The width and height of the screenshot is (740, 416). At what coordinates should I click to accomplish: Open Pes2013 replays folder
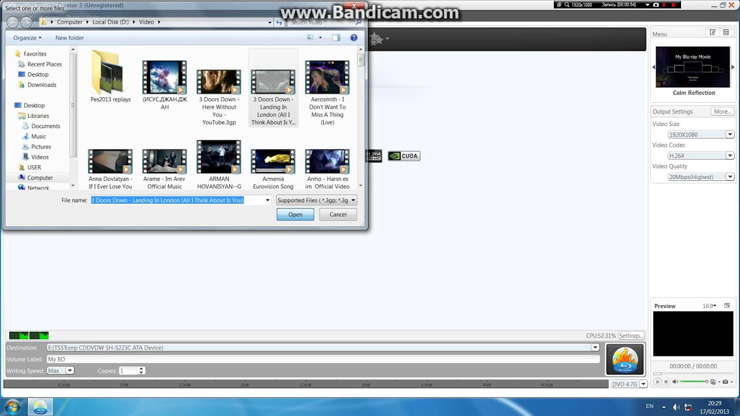click(x=110, y=77)
